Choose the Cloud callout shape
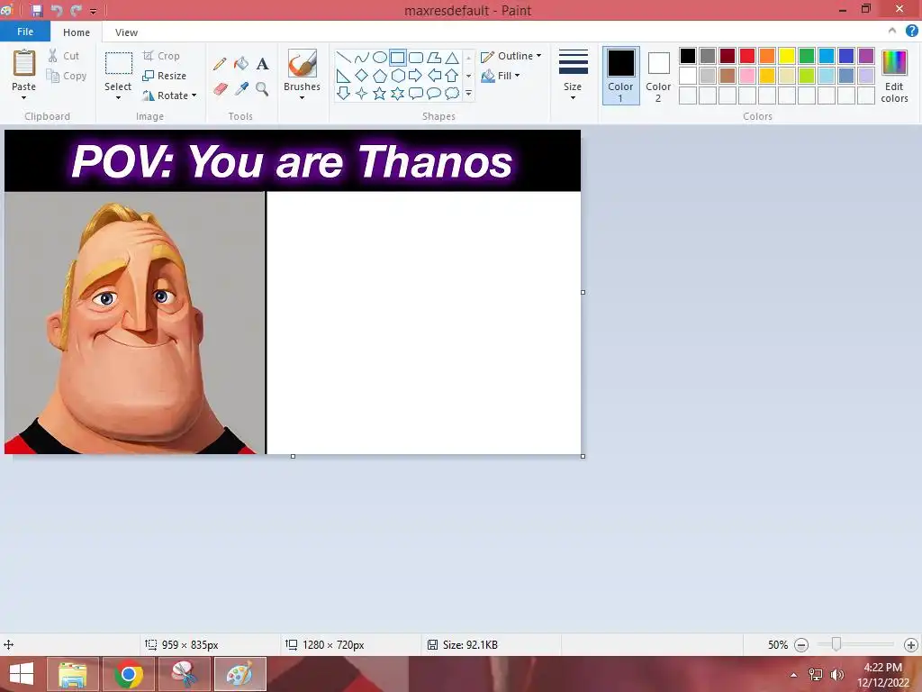Screen dimensions: 922x692 [x=452, y=93]
